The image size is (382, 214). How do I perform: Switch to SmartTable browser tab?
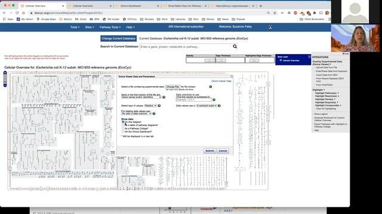(185, 6)
